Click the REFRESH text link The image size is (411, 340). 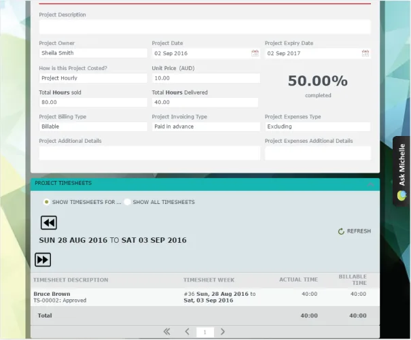click(x=359, y=231)
